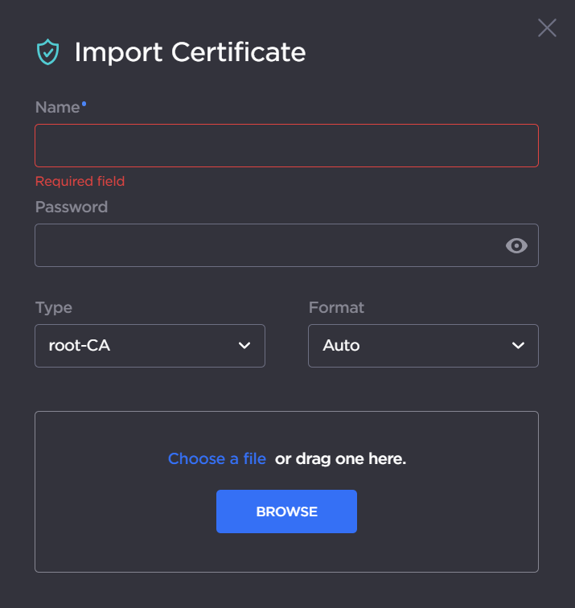Focus the Name input field
Screen dimensions: 575x608
(x=286, y=146)
